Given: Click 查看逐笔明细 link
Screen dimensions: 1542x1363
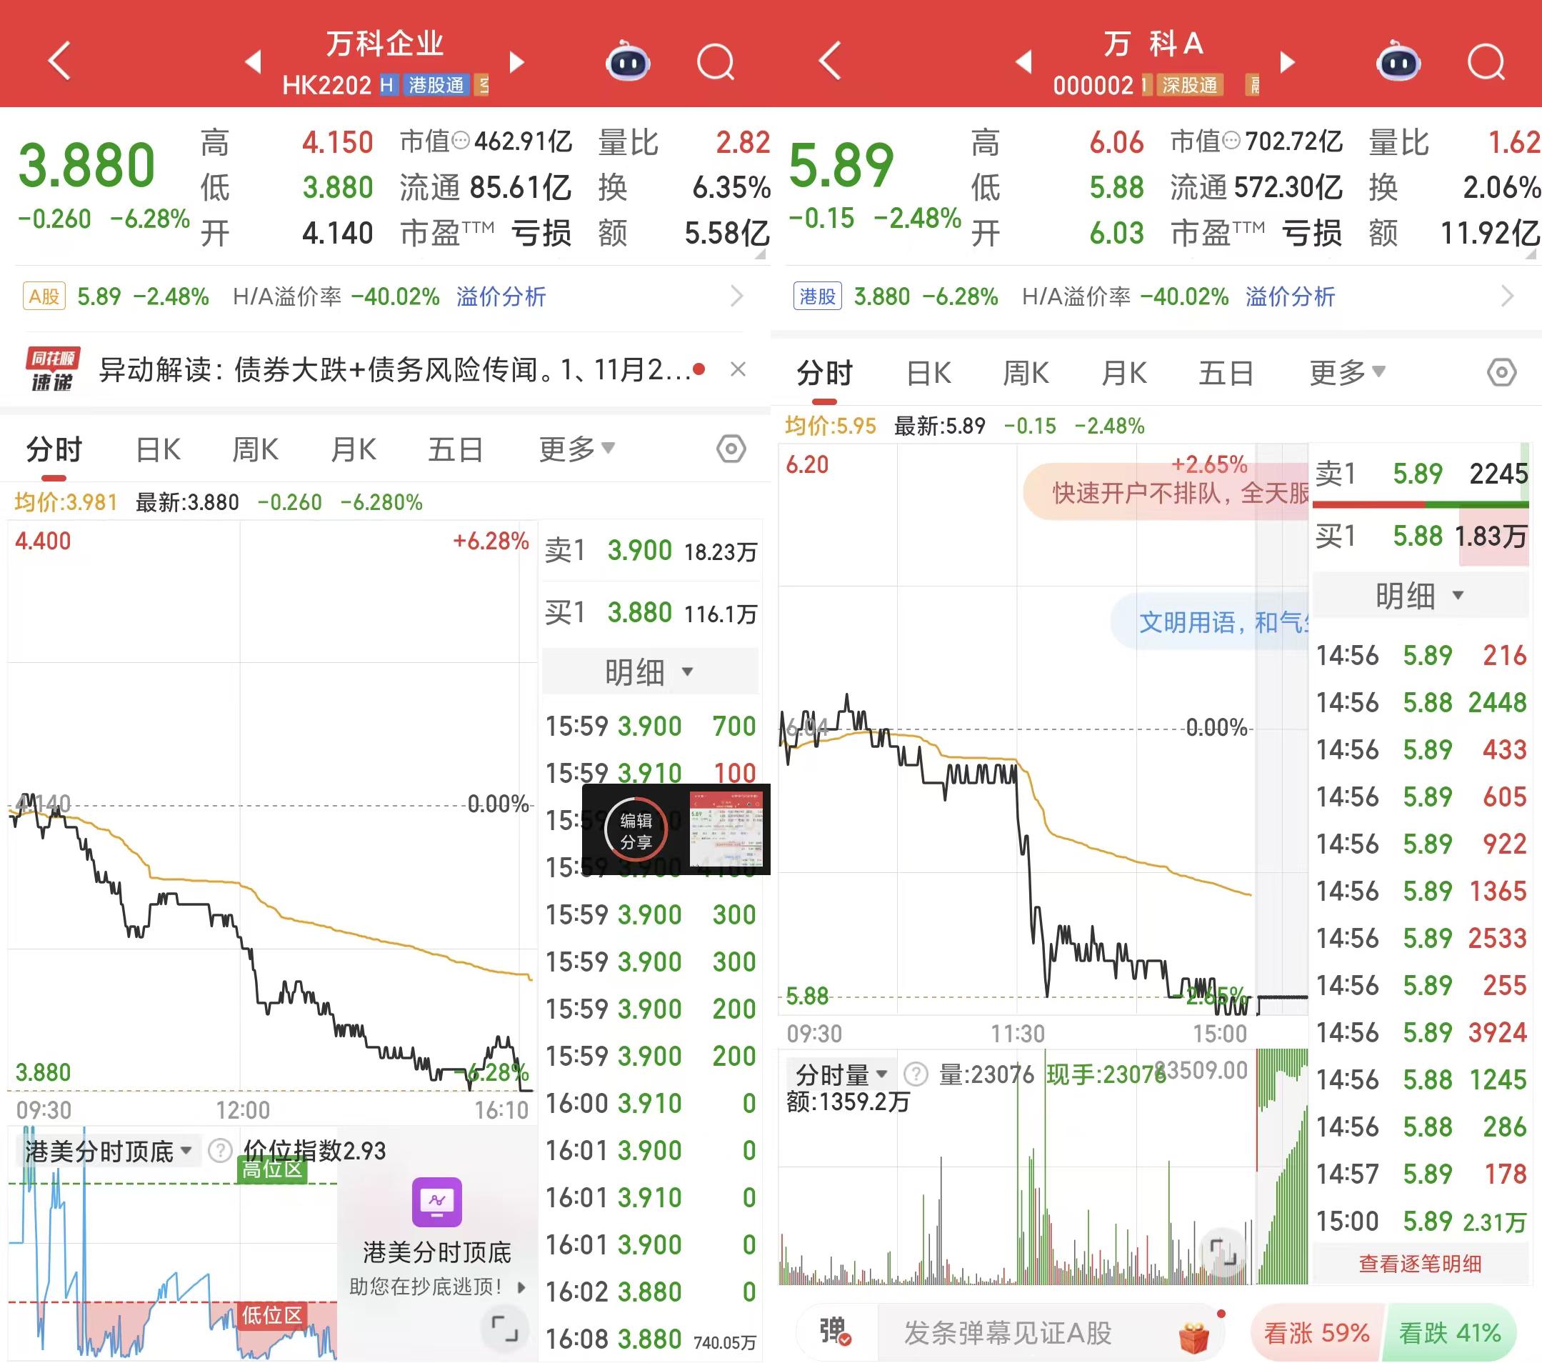Looking at the screenshot, I should click(1420, 1264).
